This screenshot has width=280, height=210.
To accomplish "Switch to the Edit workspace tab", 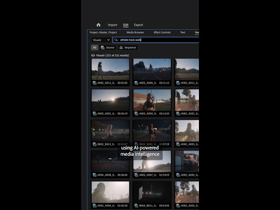I will click(x=125, y=25).
